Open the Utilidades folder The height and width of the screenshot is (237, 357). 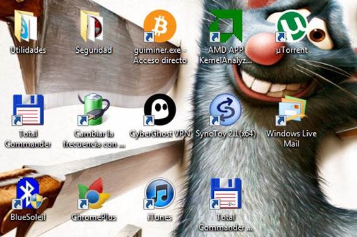coord(25,26)
